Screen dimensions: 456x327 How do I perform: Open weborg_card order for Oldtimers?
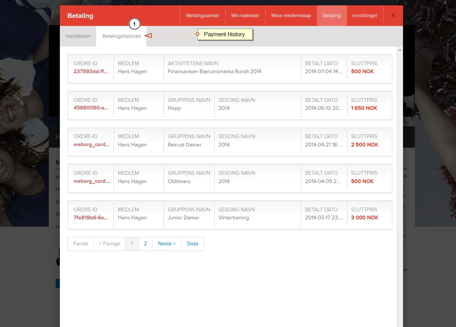click(92, 181)
